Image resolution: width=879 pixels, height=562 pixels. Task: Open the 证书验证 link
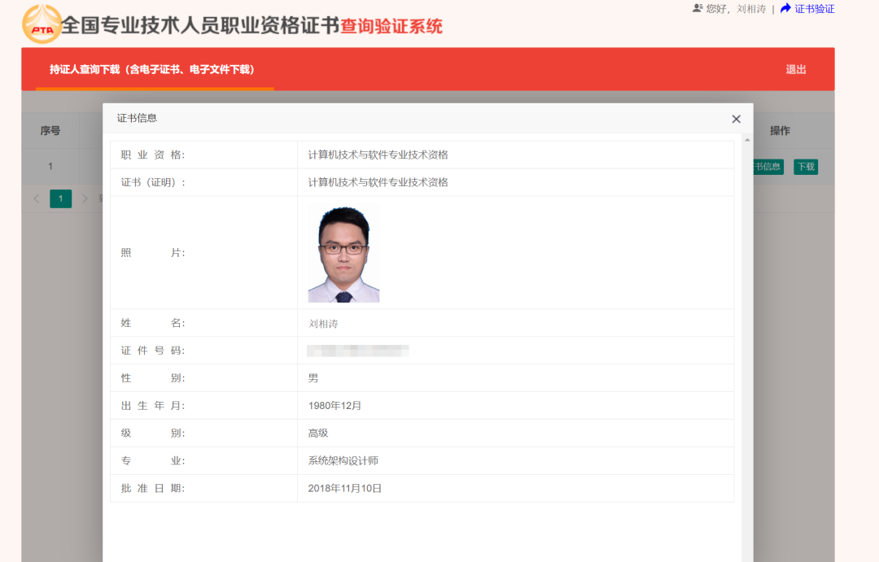click(x=814, y=9)
